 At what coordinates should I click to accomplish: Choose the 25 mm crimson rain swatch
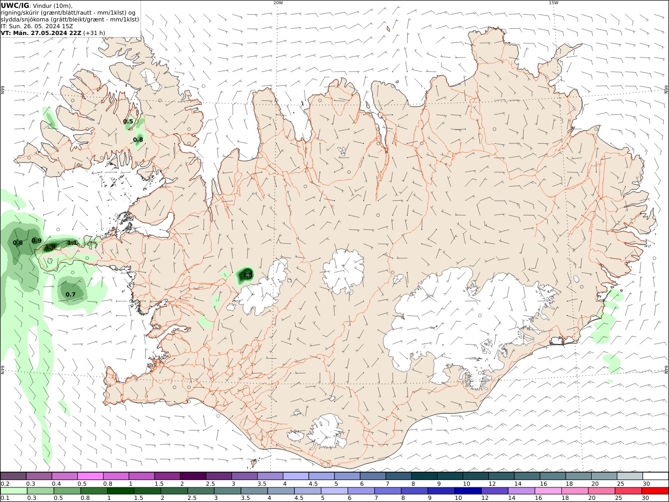point(628,491)
